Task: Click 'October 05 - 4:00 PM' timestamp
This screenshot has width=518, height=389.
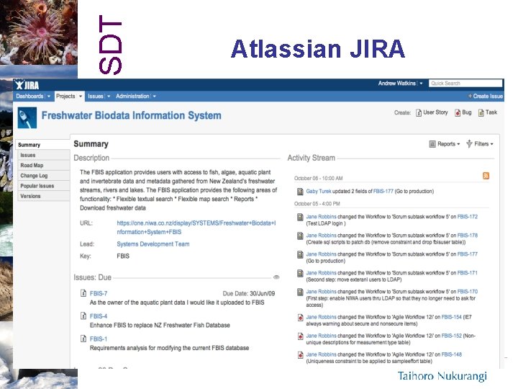Action: pos(317,204)
